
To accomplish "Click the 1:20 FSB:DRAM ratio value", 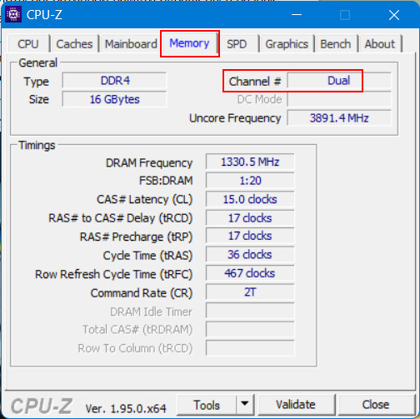I will [250, 181].
